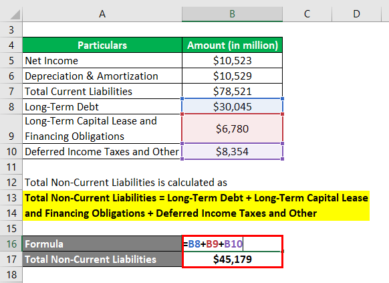Image resolution: width=389 pixels, height=283 pixels.
Task: Select the Depreciation & Amortization cell
Action: [x=102, y=76]
